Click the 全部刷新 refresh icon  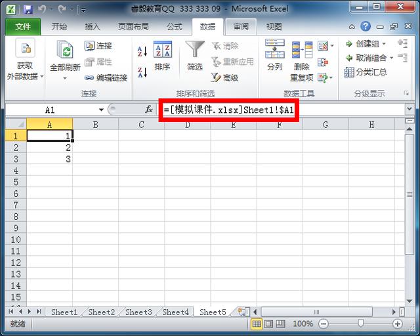click(x=65, y=49)
